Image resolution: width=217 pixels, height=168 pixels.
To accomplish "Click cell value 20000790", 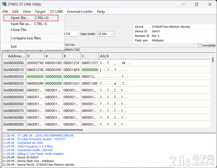I will coord(35,63).
